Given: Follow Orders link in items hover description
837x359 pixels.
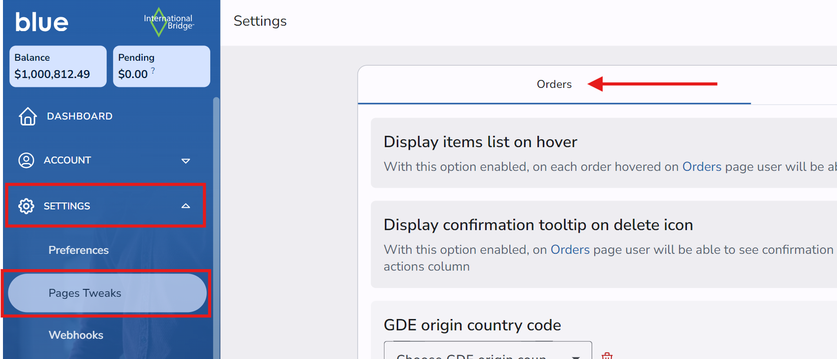Looking at the screenshot, I should click(701, 167).
